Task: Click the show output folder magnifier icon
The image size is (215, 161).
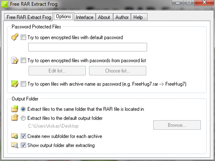Action: pos(15,145)
